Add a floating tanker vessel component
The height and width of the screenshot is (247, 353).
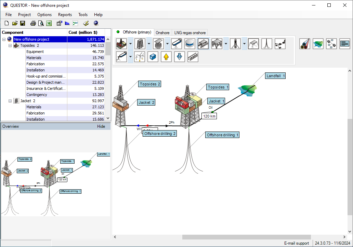click(177, 44)
